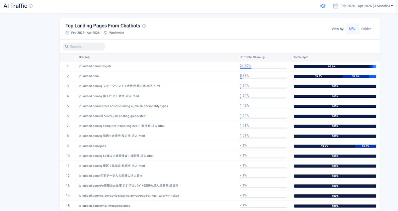This screenshot has width=398, height=211.
Task: Click the magnifier icon in search box
Action: pyautogui.click(x=66, y=47)
